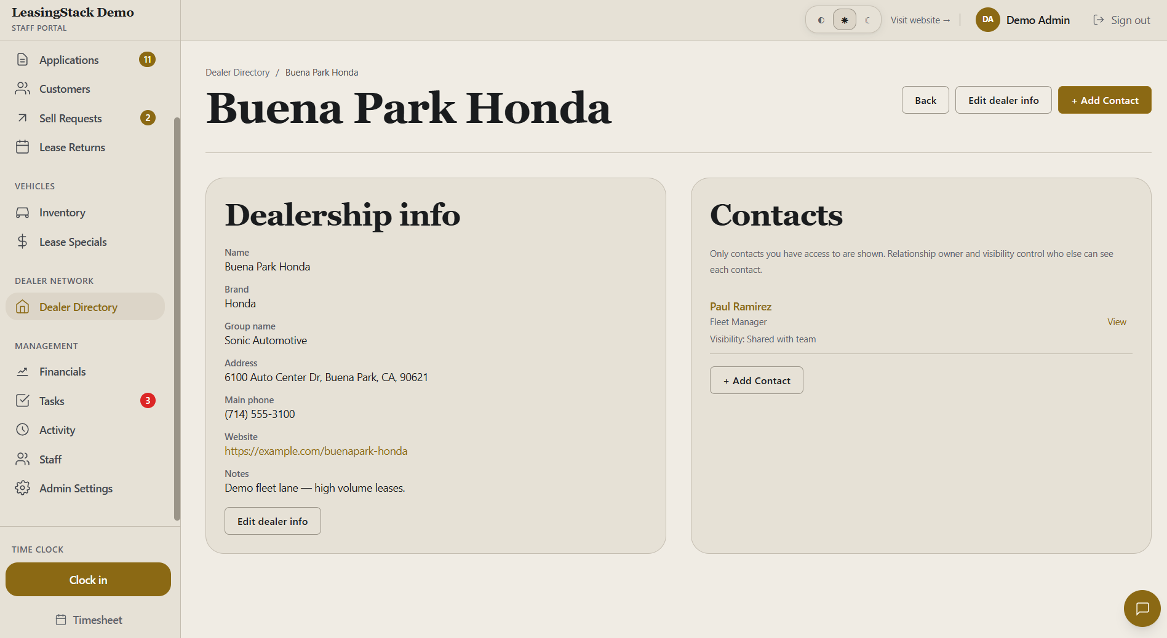
Task: Open Lease Specials
Action: pyautogui.click(x=86, y=242)
